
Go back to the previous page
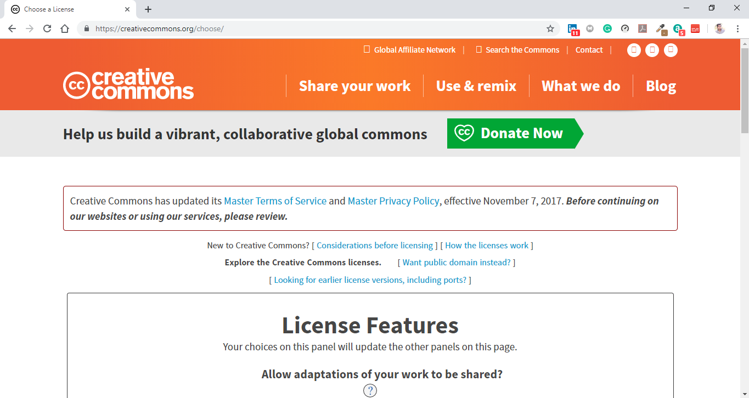click(12, 29)
